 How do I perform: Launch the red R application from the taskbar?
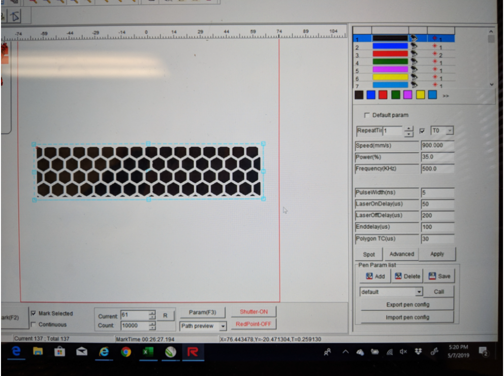coord(192,353)
